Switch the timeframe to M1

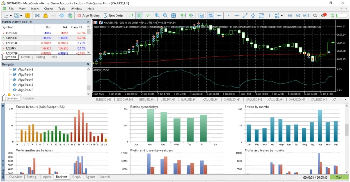pos(290,15)
